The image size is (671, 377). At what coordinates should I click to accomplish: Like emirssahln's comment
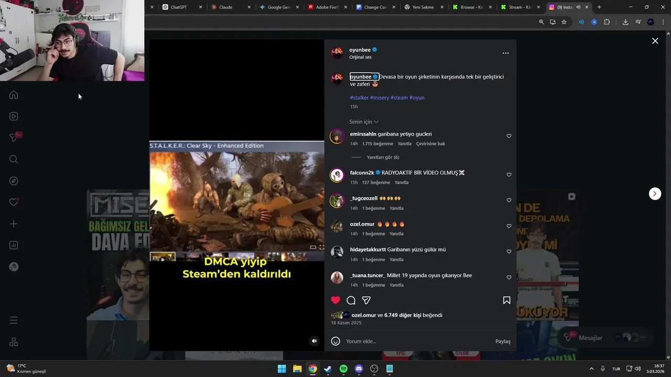pyautogui.click(x=508, y=136)
